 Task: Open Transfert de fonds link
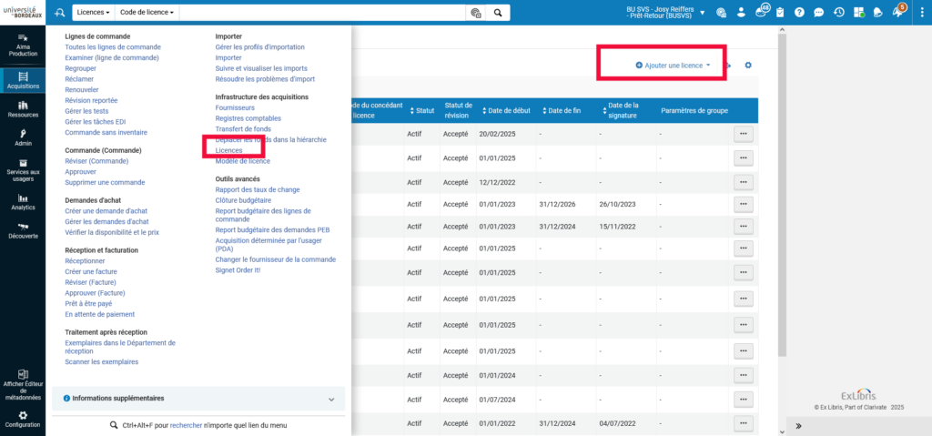[x=243, y=129]
